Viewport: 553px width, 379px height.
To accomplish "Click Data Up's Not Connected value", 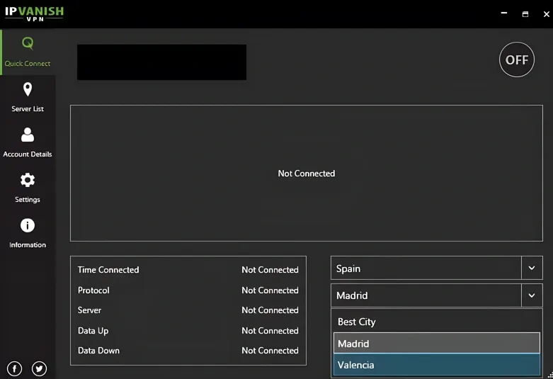I will [270, 331].
